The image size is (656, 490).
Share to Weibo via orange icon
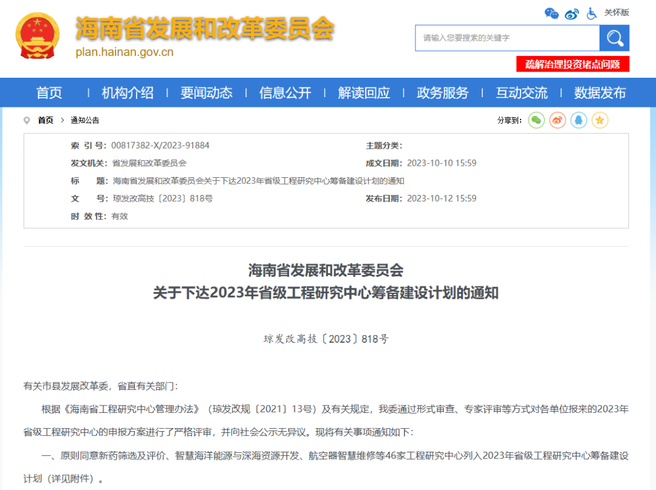[558, 120]
